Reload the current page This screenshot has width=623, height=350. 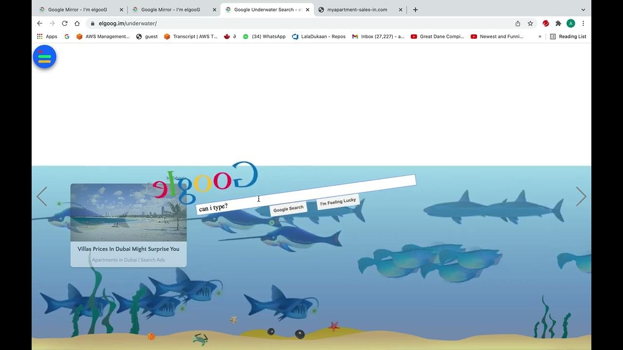65,23
